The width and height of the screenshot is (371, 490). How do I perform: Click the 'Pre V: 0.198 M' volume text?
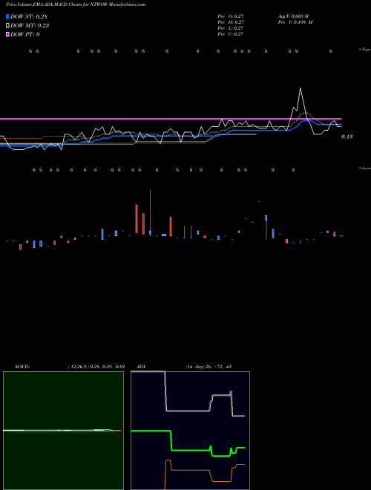point(295,22)
